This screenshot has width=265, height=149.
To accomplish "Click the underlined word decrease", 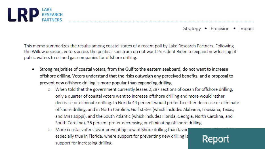I will [x=64, y=103].
